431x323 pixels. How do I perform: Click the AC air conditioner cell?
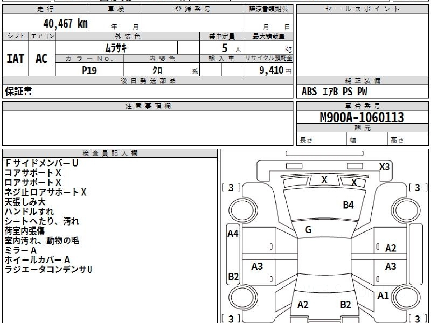click(42, 58)
